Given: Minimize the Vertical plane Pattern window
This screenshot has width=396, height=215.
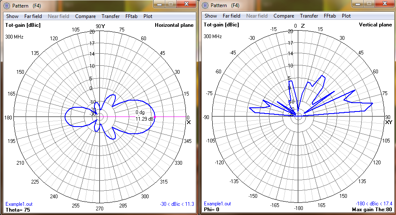Looking at the screenshot, I should coord(358,3).
